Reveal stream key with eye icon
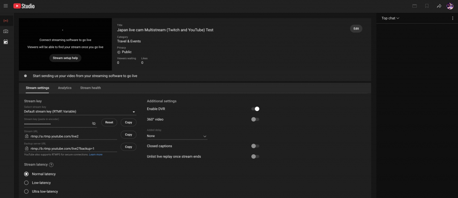The width and height of the screenshot is (458, 198). tap(94, 123)
